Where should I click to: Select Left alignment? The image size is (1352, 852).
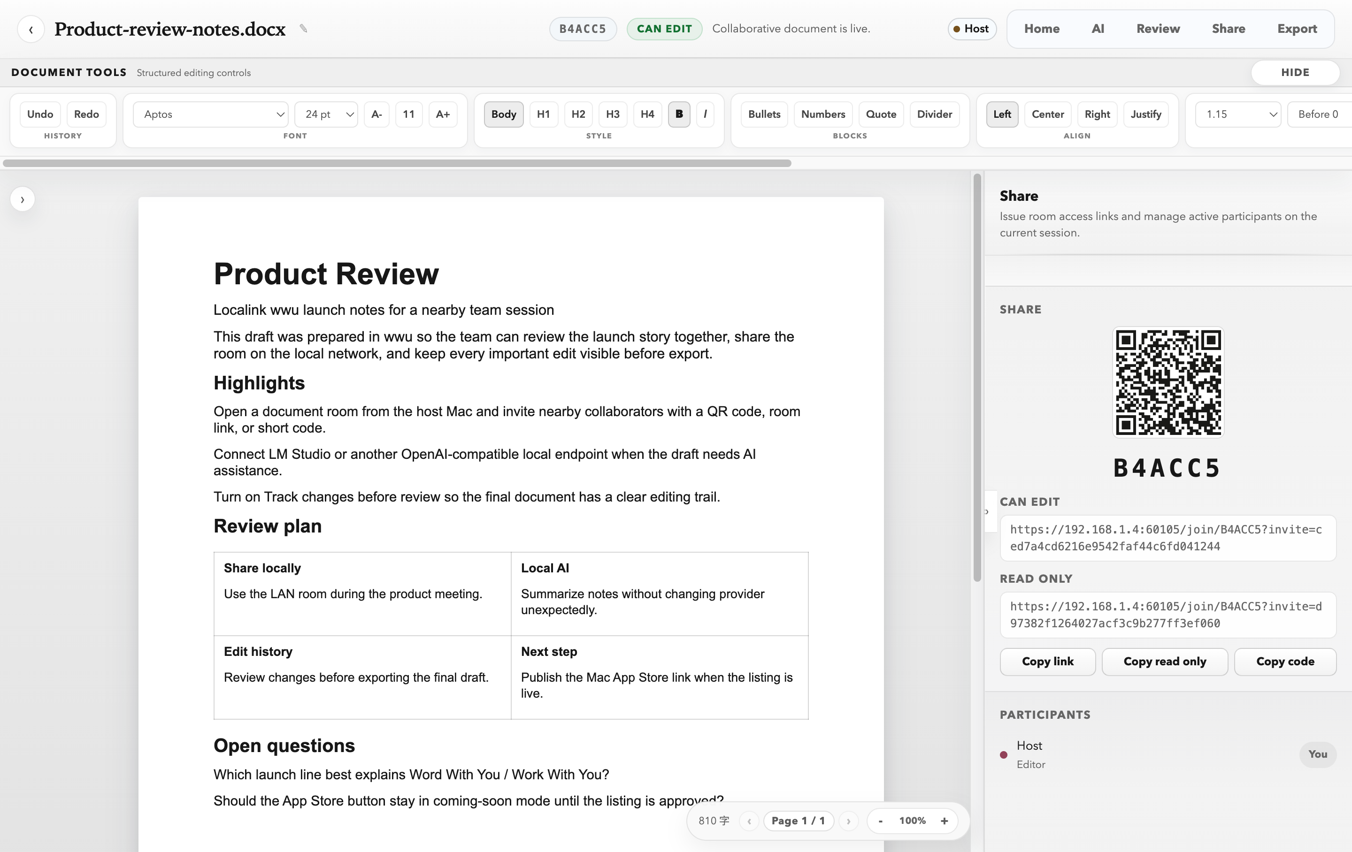coord(1002,114)
